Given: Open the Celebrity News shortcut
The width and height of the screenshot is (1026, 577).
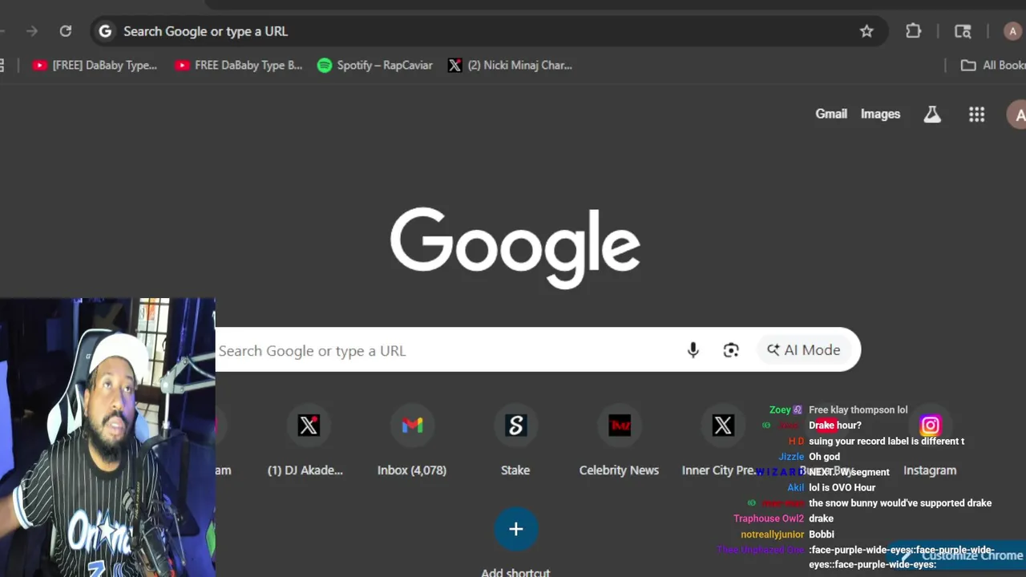Looking at the screenshot, I should (x=619, y=442).
